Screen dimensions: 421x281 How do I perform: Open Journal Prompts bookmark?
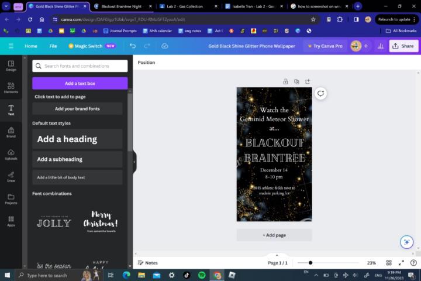point(120,31)
